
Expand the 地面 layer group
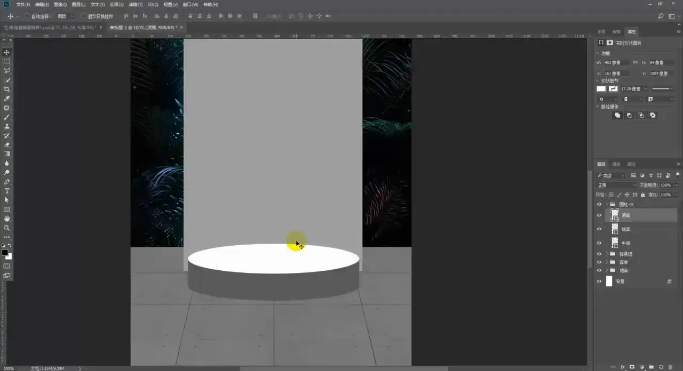[607, 270]
